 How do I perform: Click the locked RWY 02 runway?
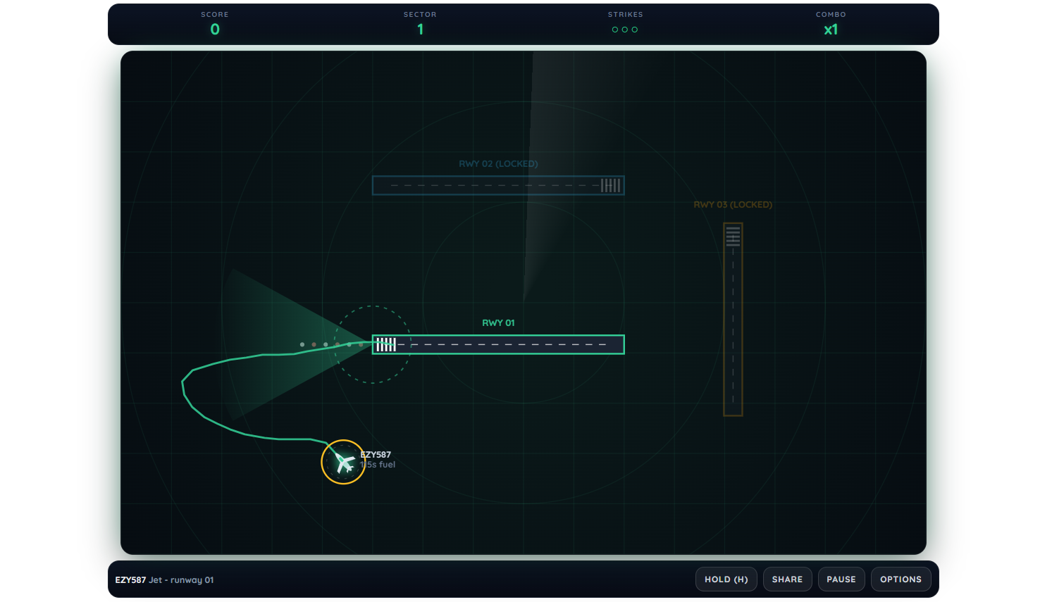[498, 185]
